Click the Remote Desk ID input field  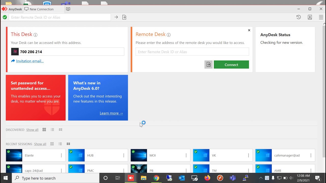(x=192, y=52)
